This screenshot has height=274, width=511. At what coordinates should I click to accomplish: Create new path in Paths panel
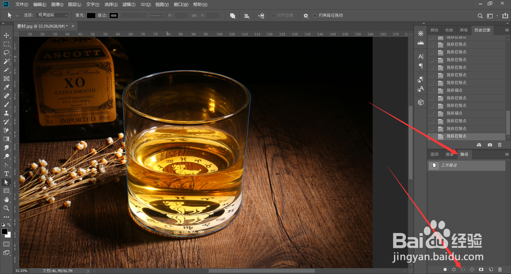point(491,269)
